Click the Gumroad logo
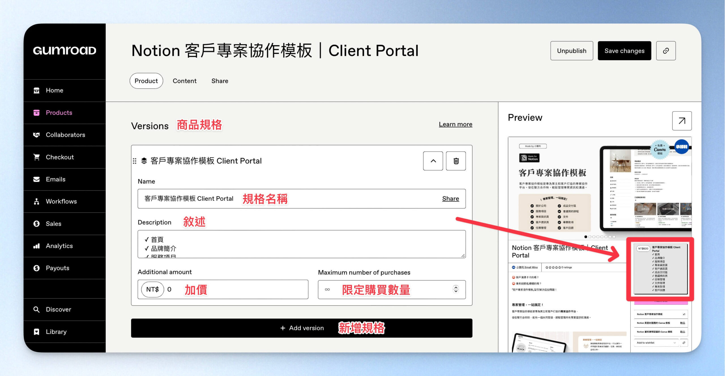725x376 pixels. [x=65, y=50]
